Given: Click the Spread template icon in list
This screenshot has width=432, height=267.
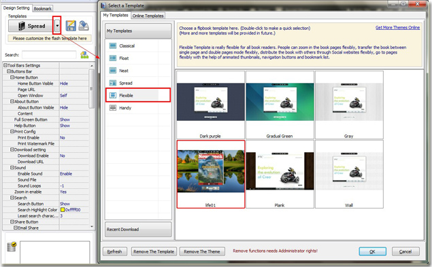Looking at the screenshot, I should [x=113, y=83].
